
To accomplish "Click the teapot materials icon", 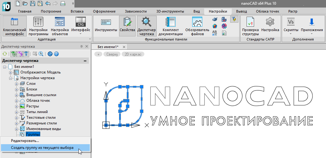I will click(x=215, y=19).
